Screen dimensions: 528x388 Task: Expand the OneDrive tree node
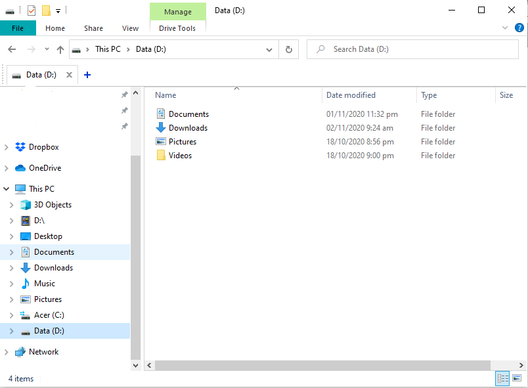(x=7, y=168)
